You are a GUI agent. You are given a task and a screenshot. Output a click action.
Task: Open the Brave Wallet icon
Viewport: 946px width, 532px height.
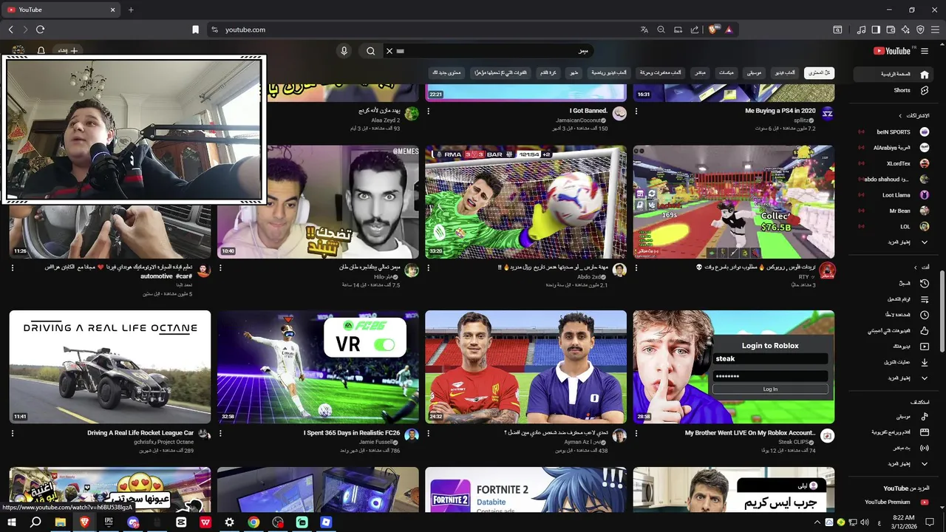891,30
